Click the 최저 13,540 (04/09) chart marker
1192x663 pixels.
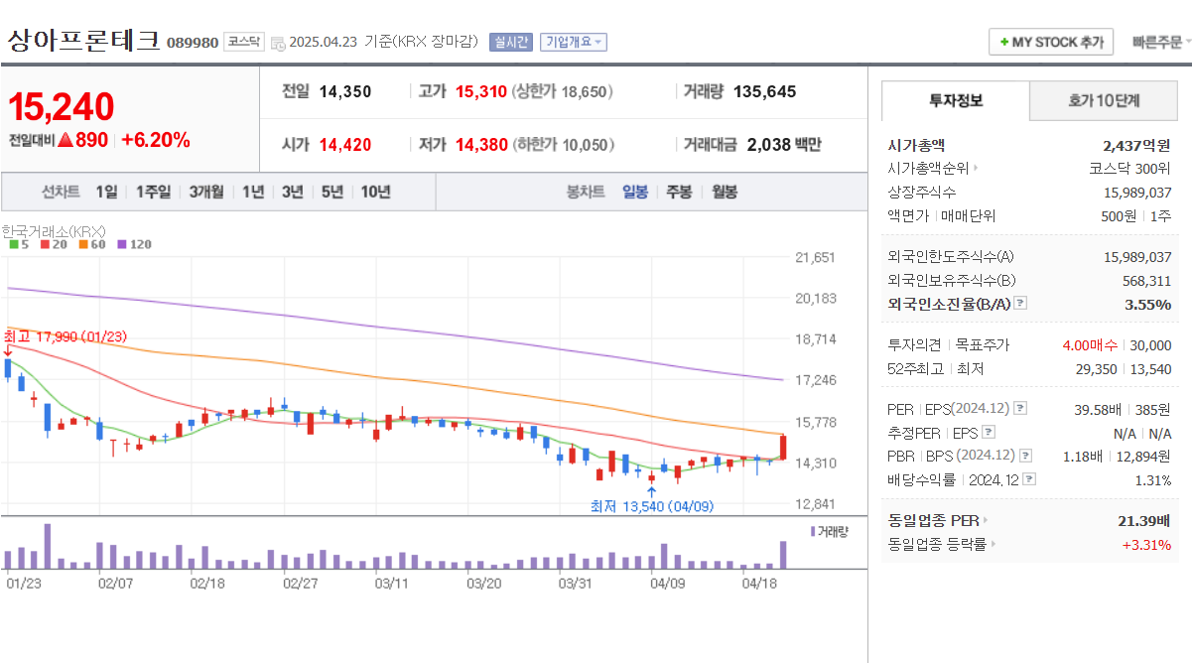click(653, 504)
